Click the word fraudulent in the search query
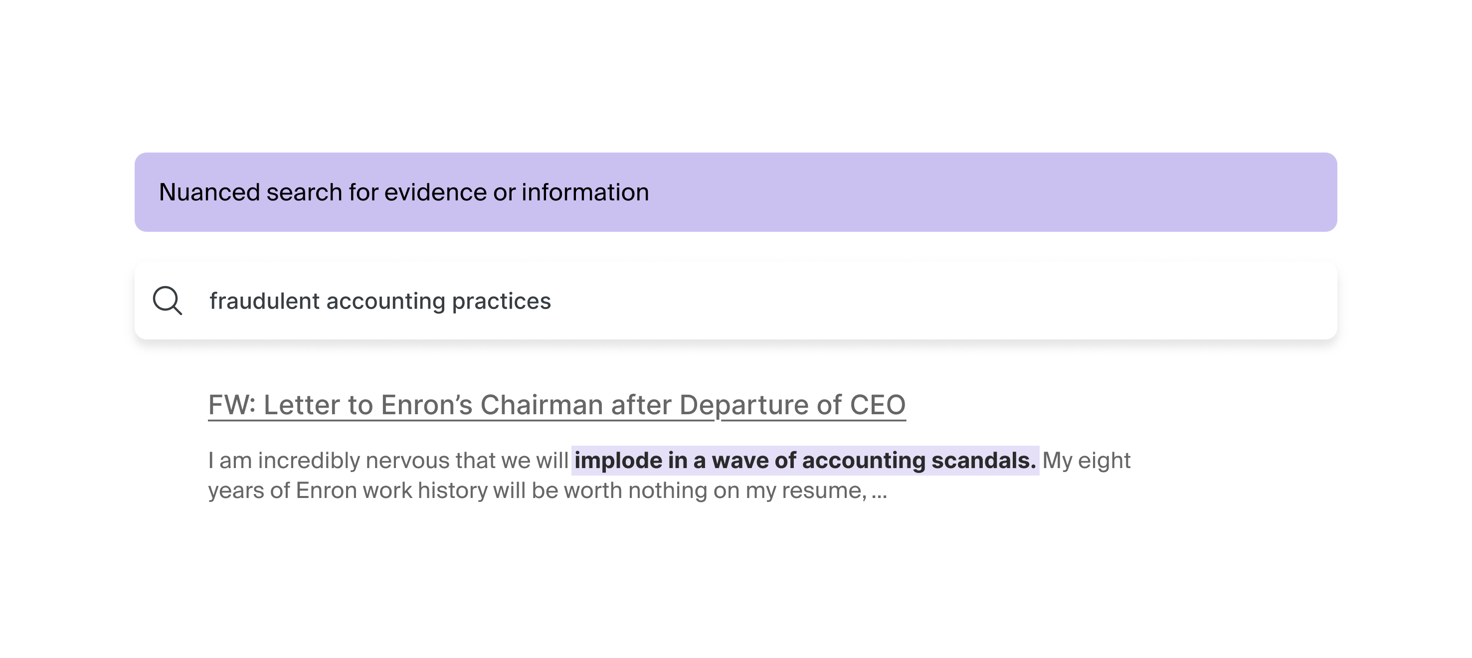Image resolution: width=1472 pixels, height=658 pixels. pyautogui.click(x=264, y=301)
